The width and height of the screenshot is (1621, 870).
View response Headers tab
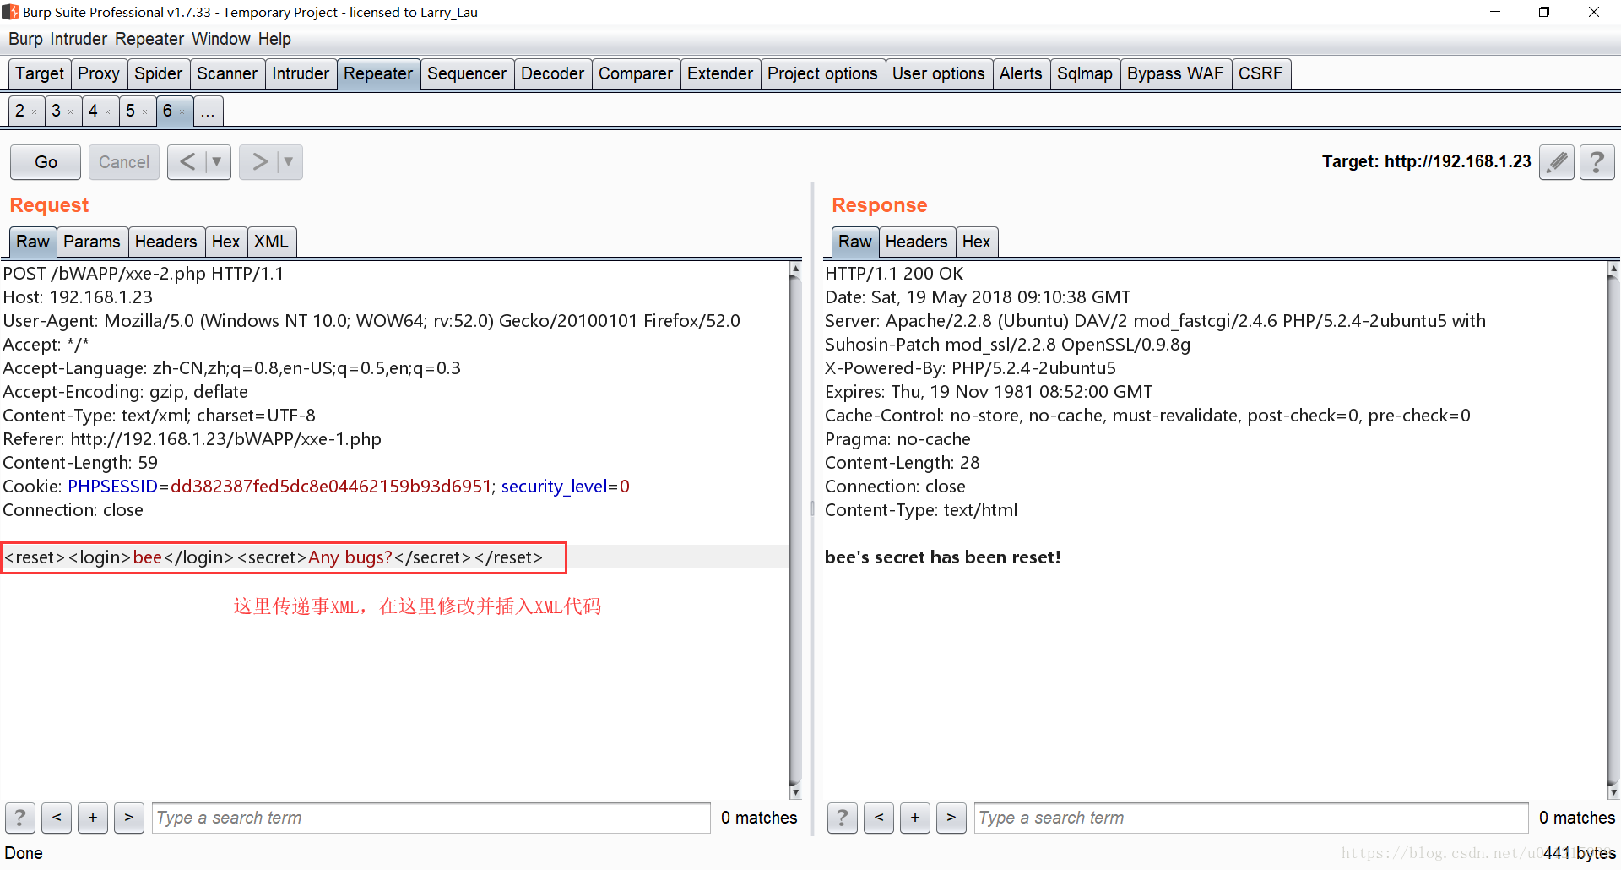pos(917,242)
